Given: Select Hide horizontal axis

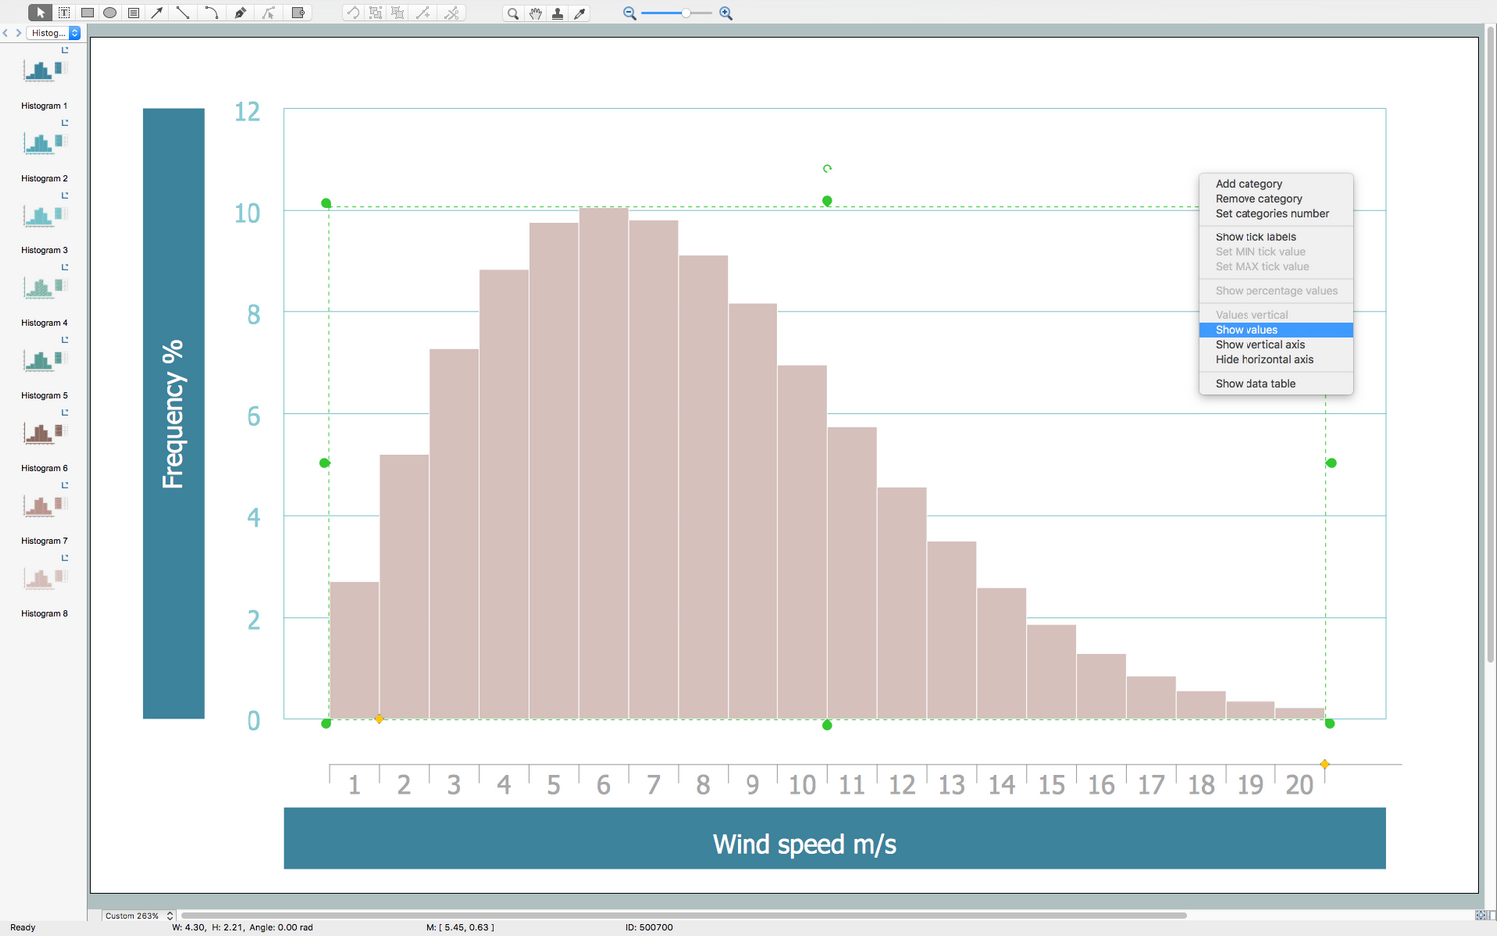Looking at the screenshot, I should [1263, 360].
